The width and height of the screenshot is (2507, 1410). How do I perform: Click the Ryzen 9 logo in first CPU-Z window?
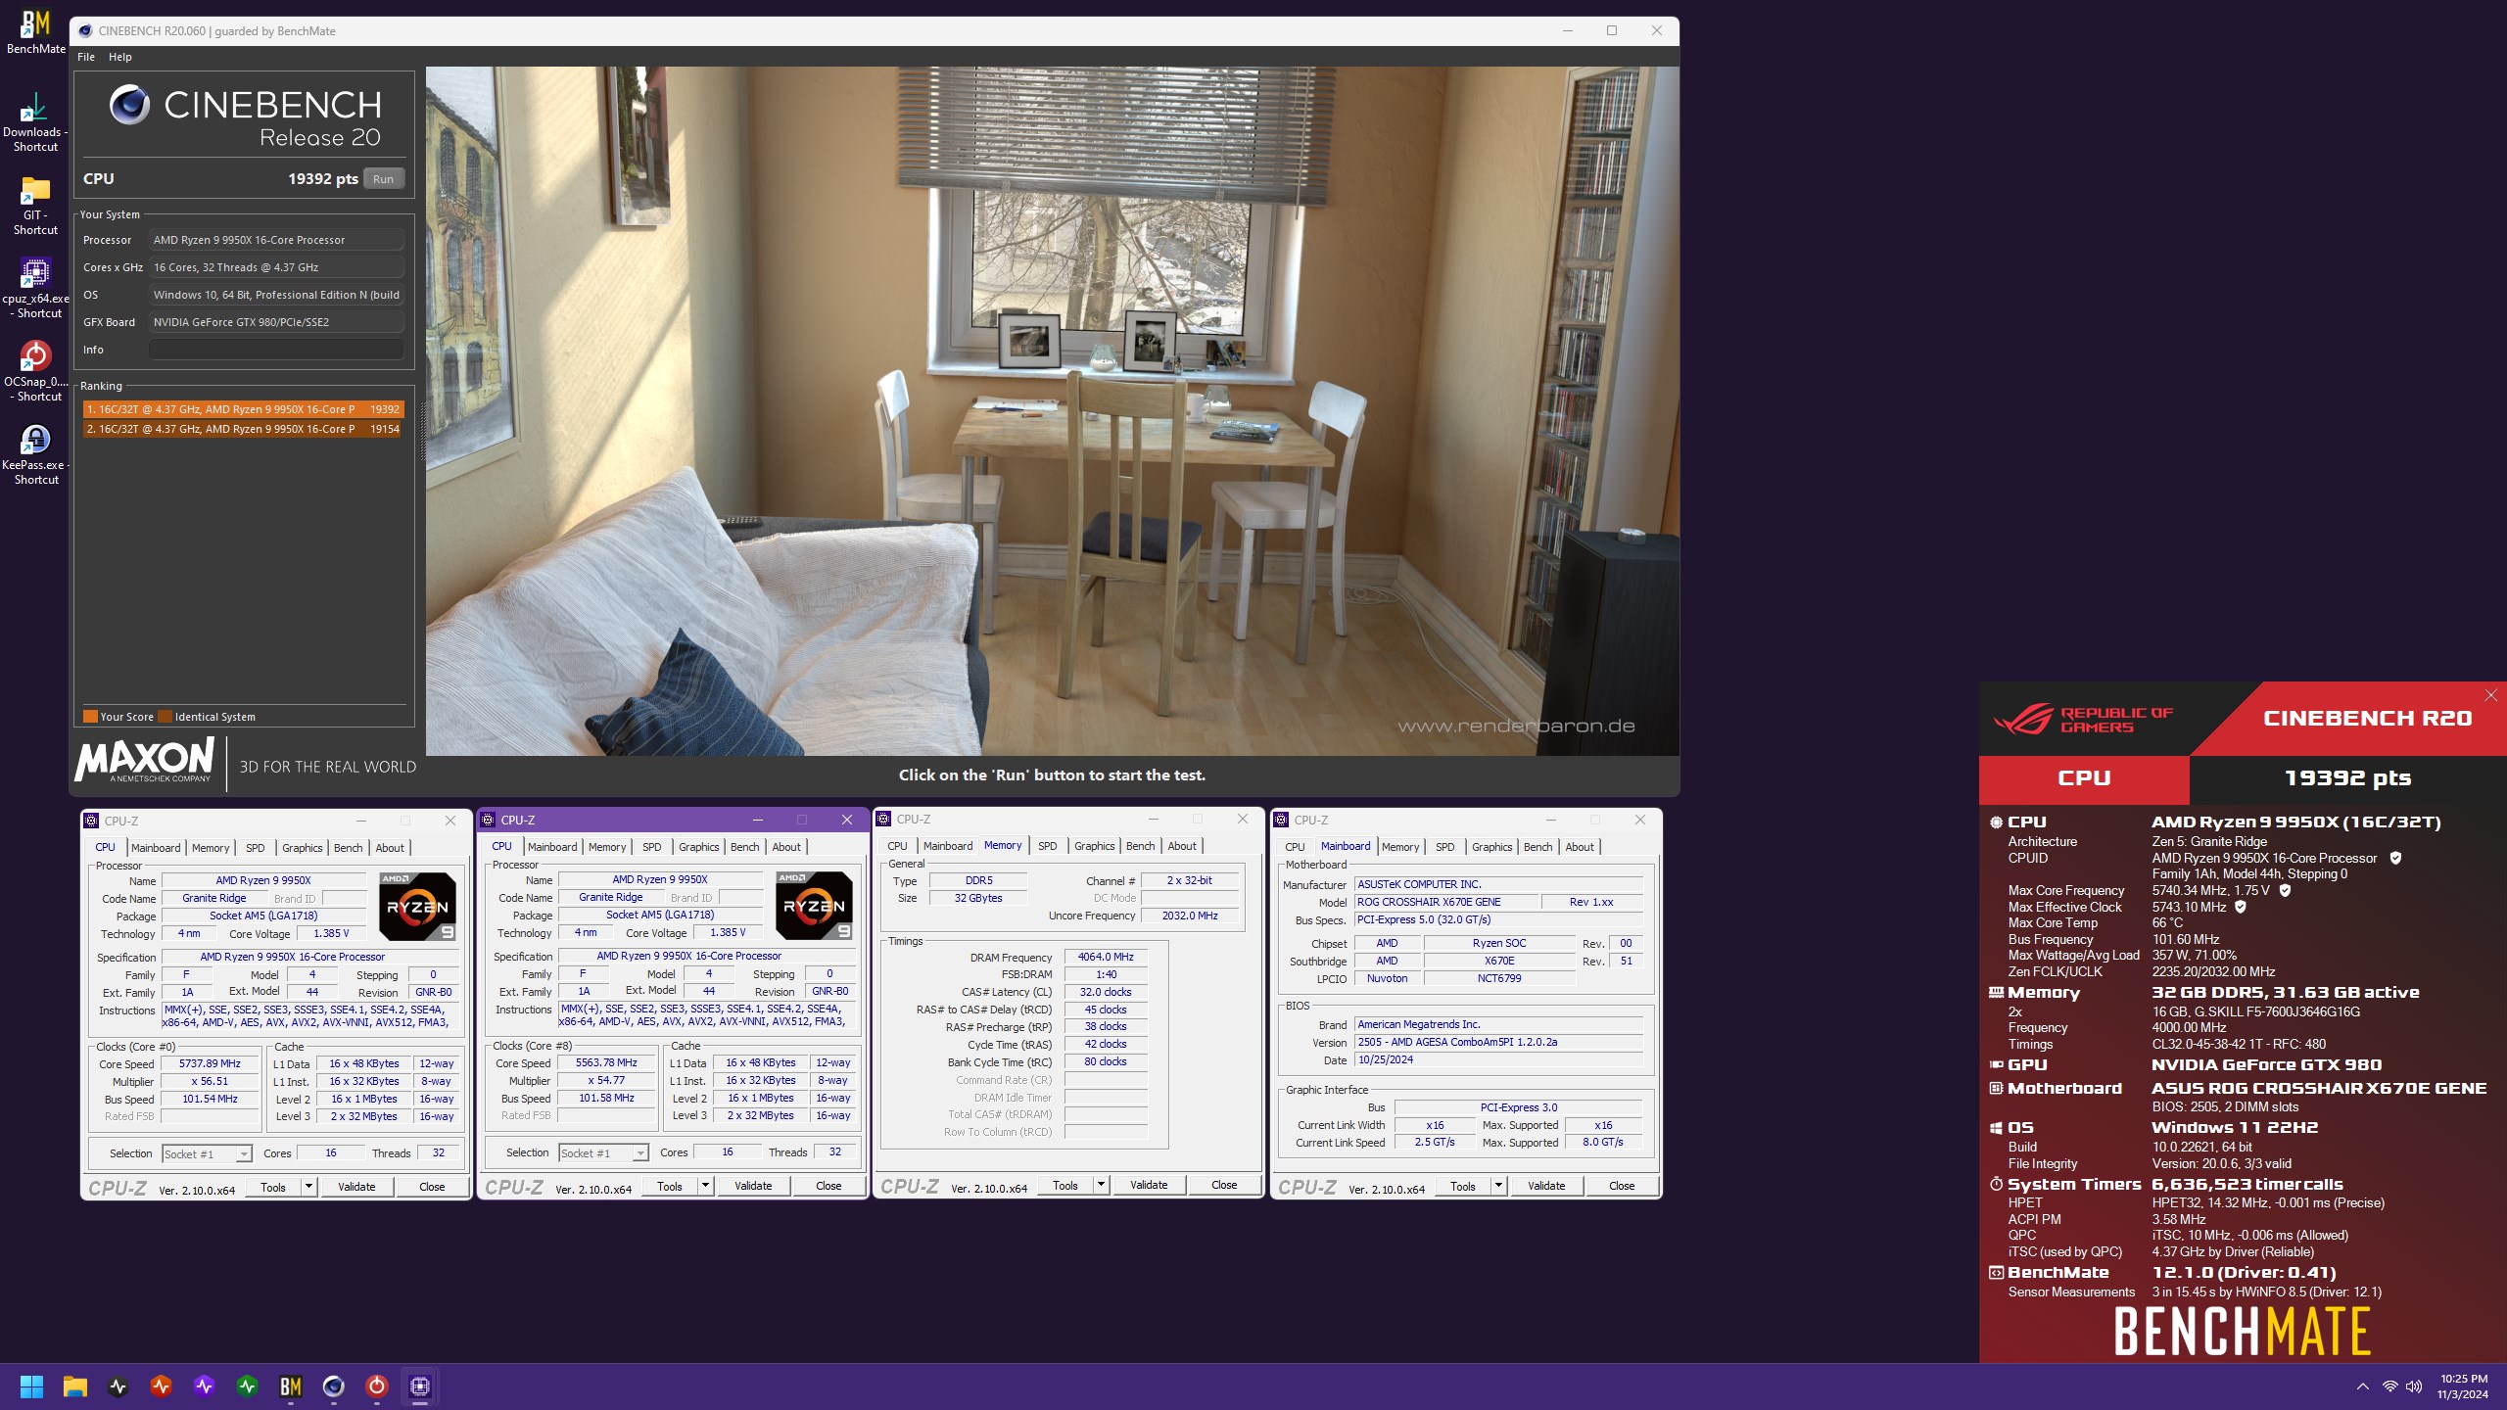pyautogui.click(x=417, y=906)
